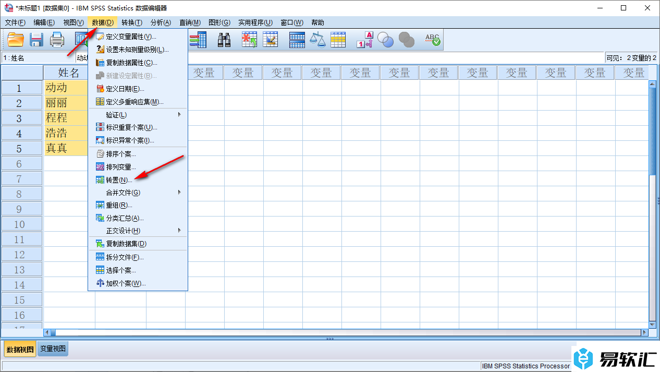
Task: Open the 编辑(E) menu
Action: pos(44,22)
